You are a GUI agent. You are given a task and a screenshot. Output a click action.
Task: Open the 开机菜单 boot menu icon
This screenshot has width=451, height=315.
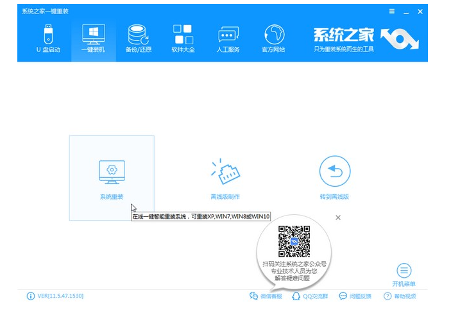(x=404, y=270)
